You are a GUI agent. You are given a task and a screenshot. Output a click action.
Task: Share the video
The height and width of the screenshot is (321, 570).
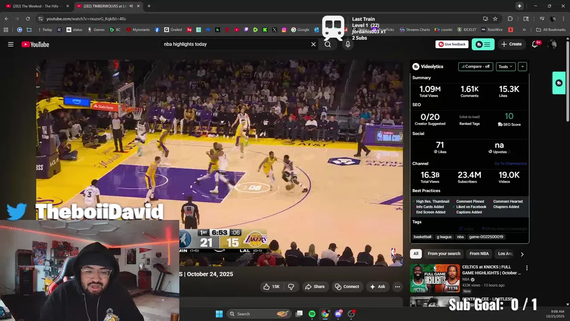coord(315,287)
